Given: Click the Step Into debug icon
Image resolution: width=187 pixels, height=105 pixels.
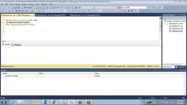Looking at the screenshot, I should 16,11.
